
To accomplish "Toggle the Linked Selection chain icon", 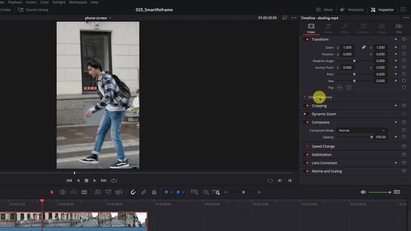I will click(x=144, y=193).
